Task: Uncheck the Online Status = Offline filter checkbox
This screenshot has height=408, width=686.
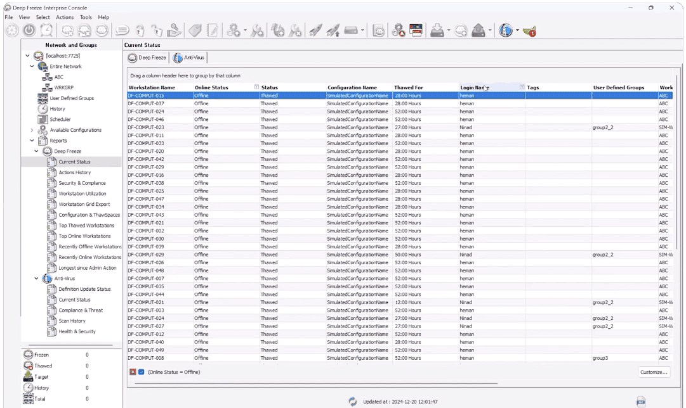Action: [141, 372]
